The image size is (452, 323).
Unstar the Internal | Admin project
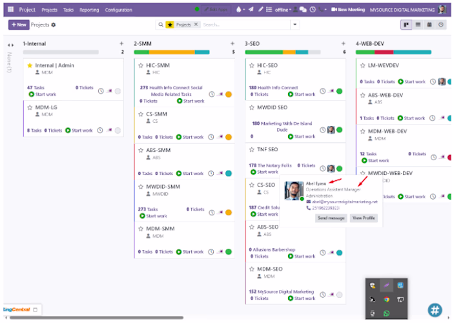click(30, 65)
